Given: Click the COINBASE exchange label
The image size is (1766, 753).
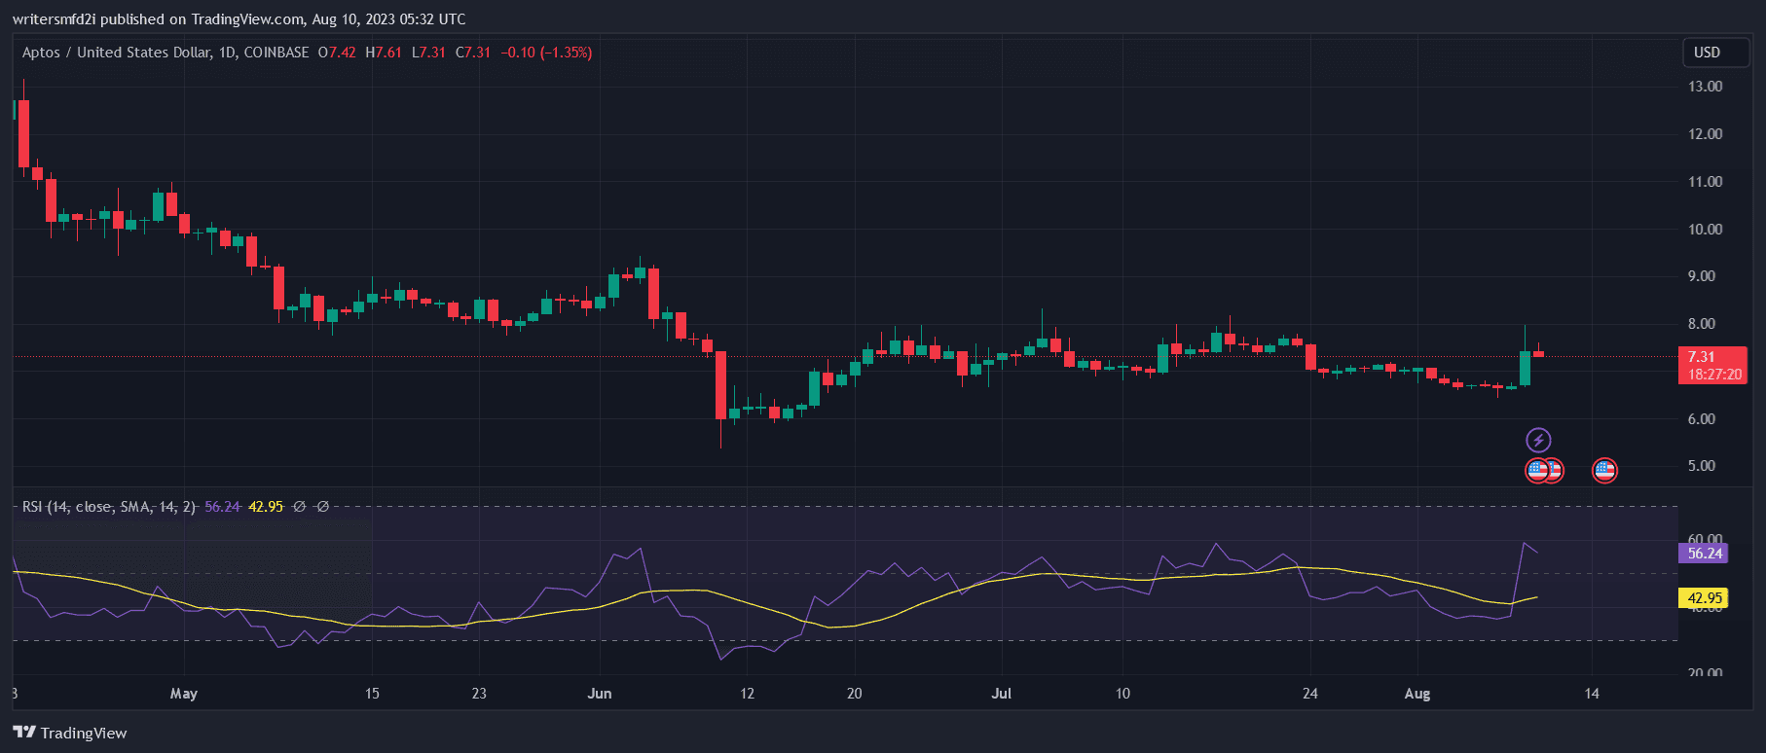Looking at the screenshot, I should click(276, 53).
